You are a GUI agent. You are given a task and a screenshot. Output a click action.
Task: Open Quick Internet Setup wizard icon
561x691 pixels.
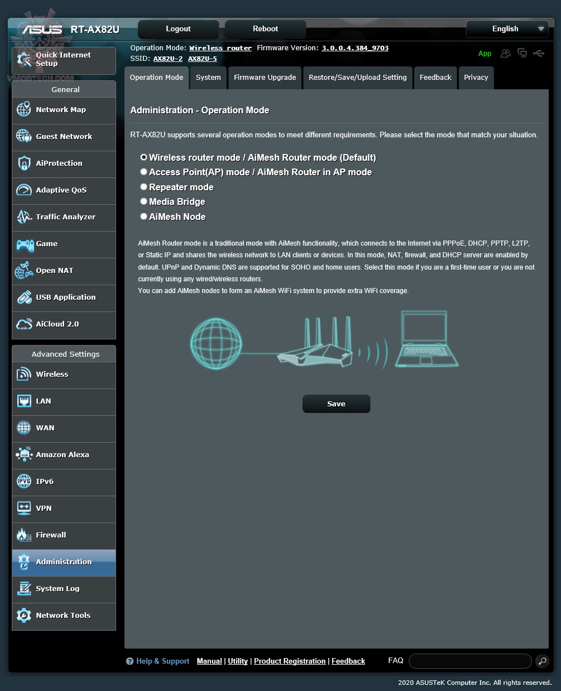point(24,59)
